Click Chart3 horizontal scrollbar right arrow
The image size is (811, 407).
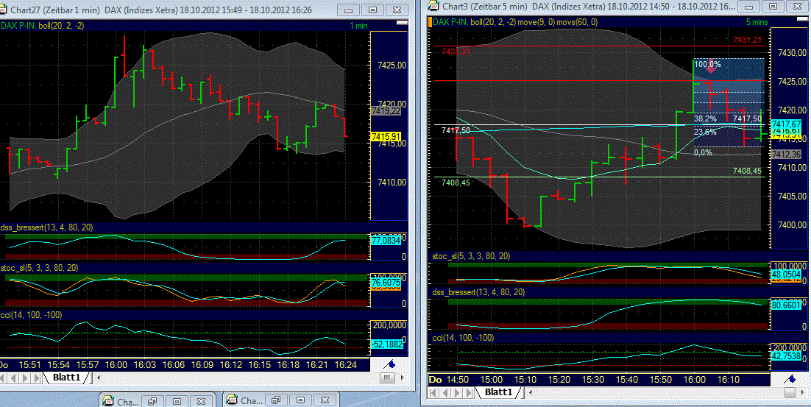pyautogui.click(x=804, y=392)
